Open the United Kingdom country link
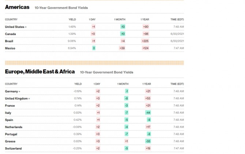245x154 pixels. click(17, 98)
